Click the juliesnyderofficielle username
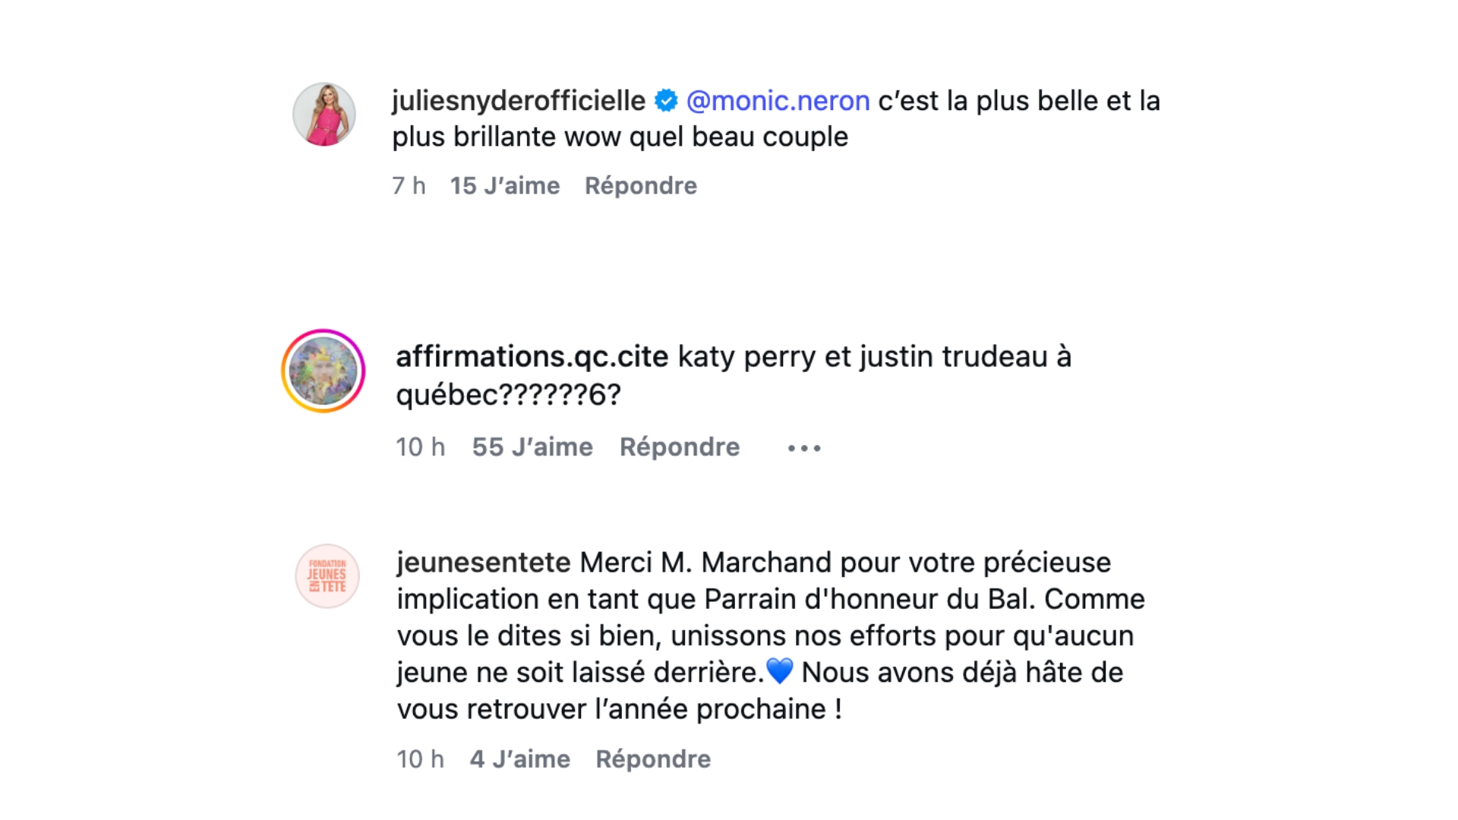This screenshot has height=820, width=1458. click(x=518, y=101)
